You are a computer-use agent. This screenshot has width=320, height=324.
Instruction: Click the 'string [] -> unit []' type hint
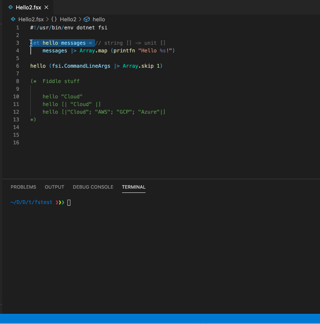click(135, 43)
